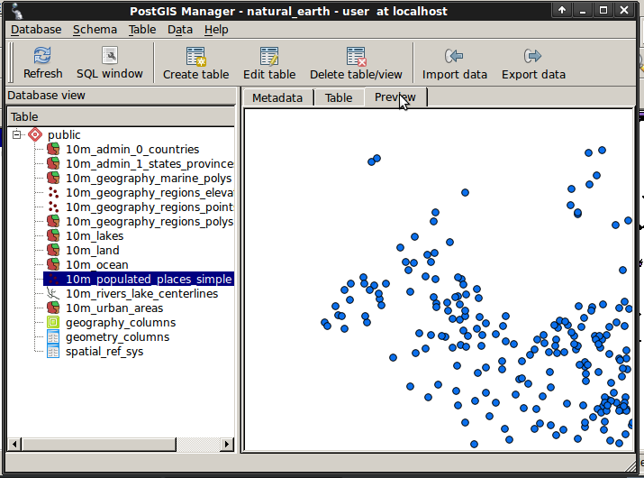The image size is (644, 478).
Task: Click polygon icon next to 10m_urban_areas
Action: 53,308
